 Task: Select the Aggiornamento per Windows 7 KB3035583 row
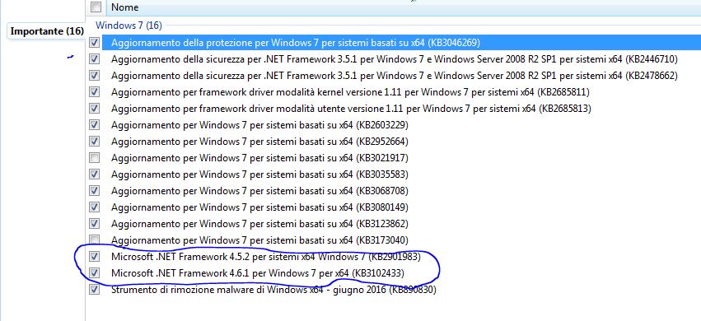point(259,174)
